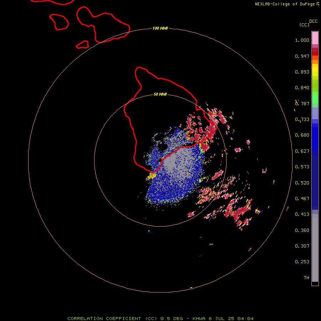Select the 0.253 scale value
321x321 pixels.
click(302, 262)
